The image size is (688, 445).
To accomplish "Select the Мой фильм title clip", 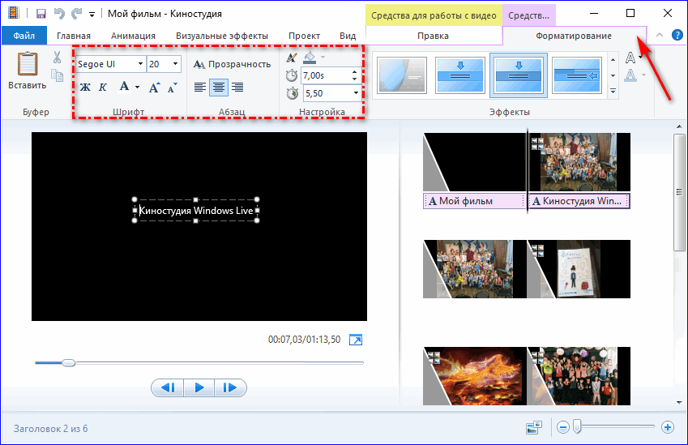I will 474,201.
